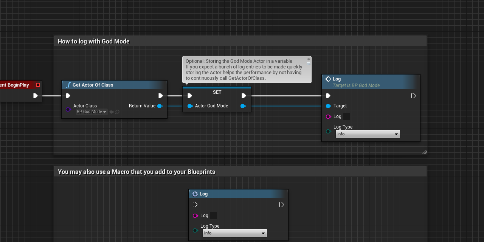Click the red delegate pin on Event BeginPlay

[x=38, y=85]
